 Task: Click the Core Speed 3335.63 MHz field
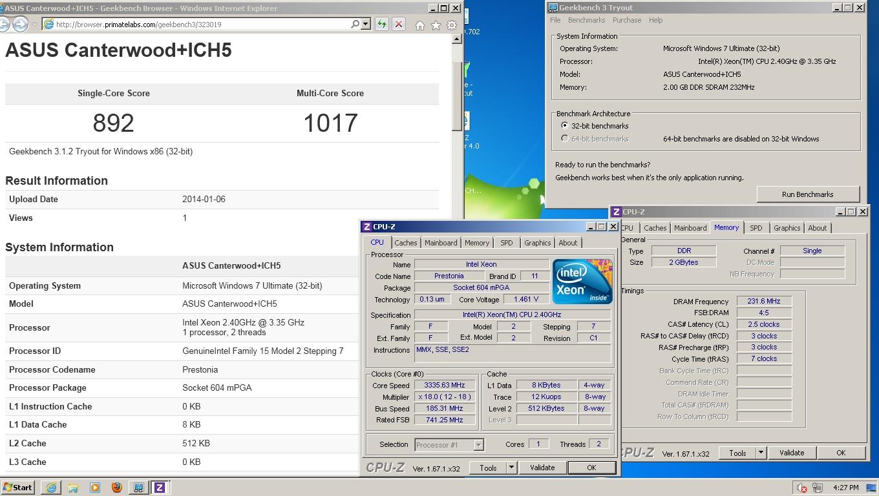click(x=445, y=385)
